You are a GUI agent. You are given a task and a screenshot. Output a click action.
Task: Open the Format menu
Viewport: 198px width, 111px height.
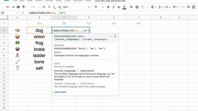(x=49, y=1)
